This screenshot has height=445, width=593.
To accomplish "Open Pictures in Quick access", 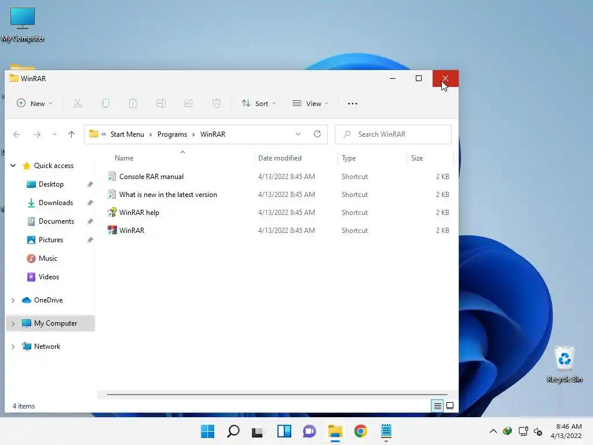I will point(51,240).
